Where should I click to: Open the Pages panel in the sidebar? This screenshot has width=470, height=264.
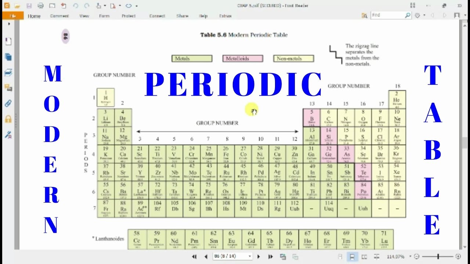tap(8, 56)
